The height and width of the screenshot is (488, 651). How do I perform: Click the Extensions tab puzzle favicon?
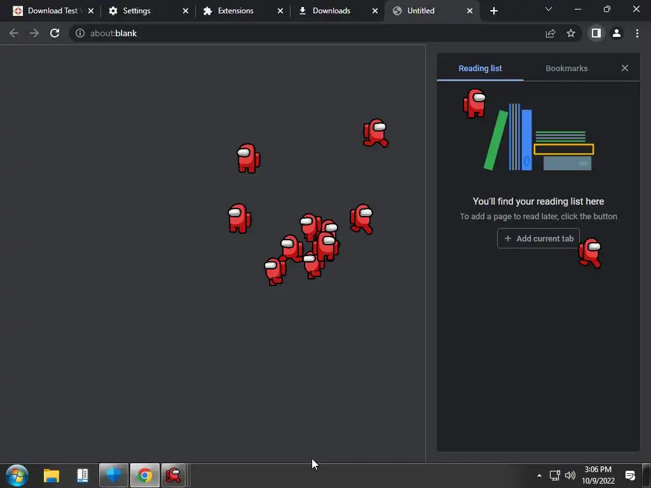pyautogui.click(x=208, y=11)
